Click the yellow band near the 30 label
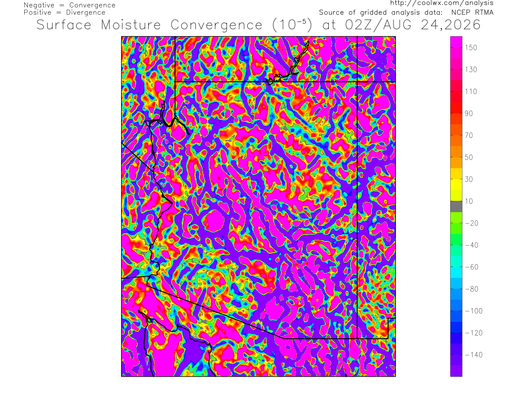Image resolution: width=517 pixels, height=413 pixels. click(x=456, y=185)
